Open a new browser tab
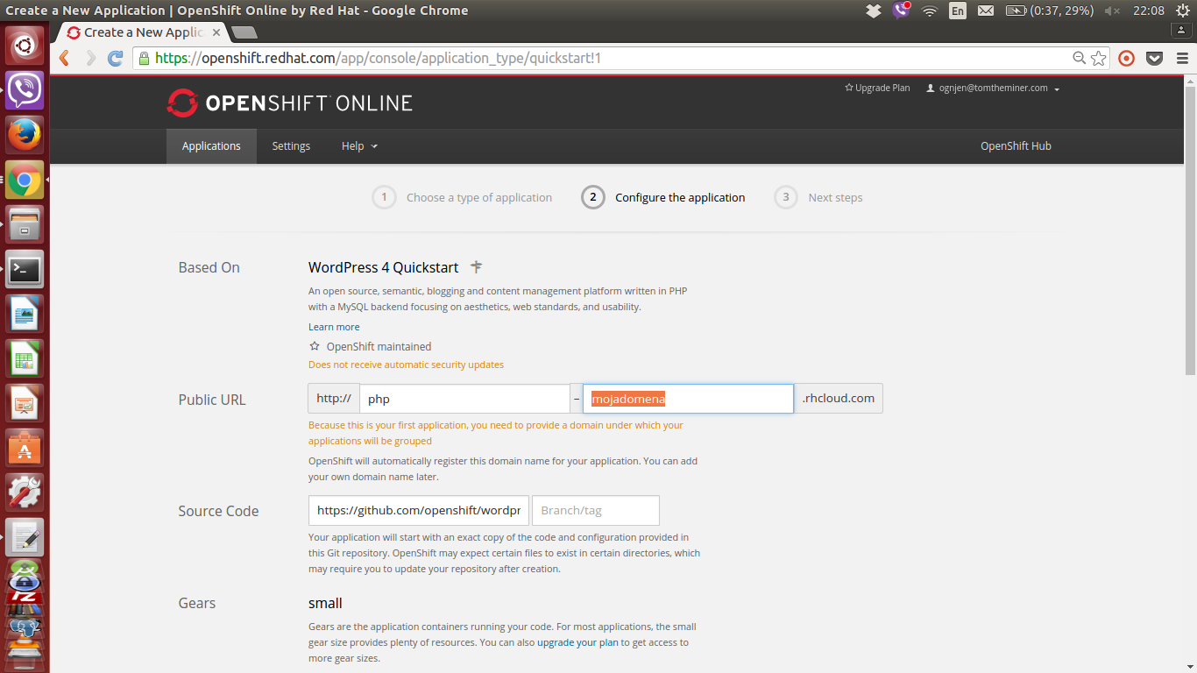The width and height of the screenshot is (1197, 673). pyautogui.click(x=244, y=32)
